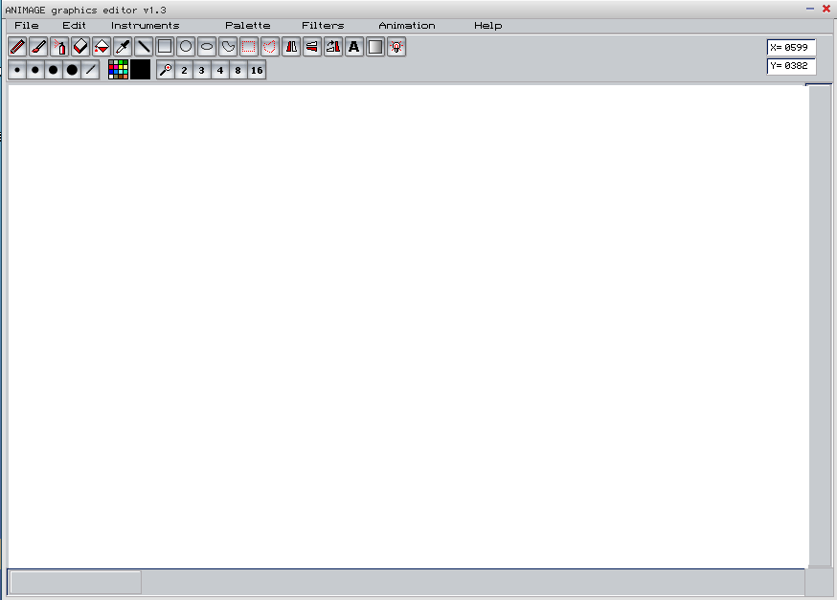Open the Edit menu
The width and height of the screenshot is (837, 600).
click(74, 26)
